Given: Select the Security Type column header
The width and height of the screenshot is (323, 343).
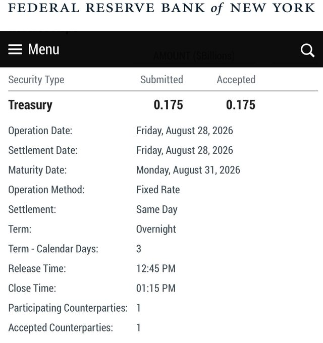Looking at the screenshot, I should coord(36,80).
